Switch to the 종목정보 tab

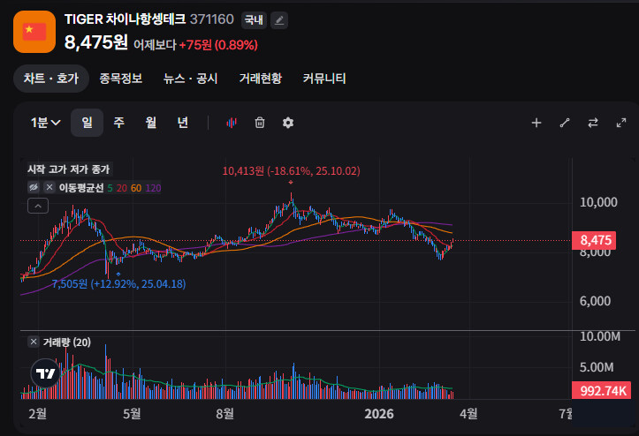(x=120, y=79)
